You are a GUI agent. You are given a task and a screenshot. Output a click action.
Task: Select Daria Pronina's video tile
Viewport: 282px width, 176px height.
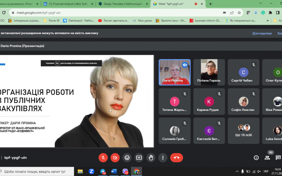pos(174,72)
